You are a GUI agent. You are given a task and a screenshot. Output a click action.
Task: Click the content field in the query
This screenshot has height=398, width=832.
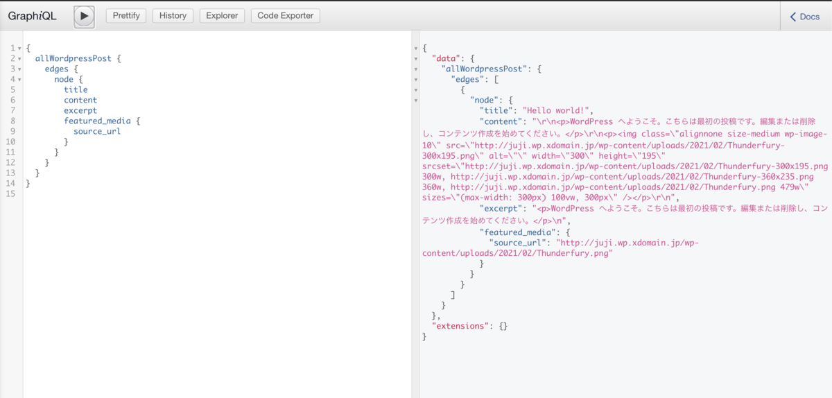80,100
